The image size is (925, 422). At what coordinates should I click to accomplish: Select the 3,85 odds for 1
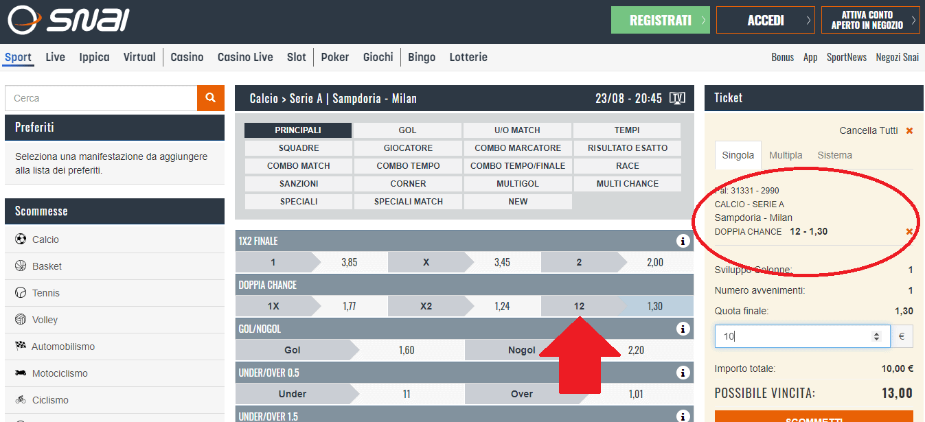(x=350, y=263)
